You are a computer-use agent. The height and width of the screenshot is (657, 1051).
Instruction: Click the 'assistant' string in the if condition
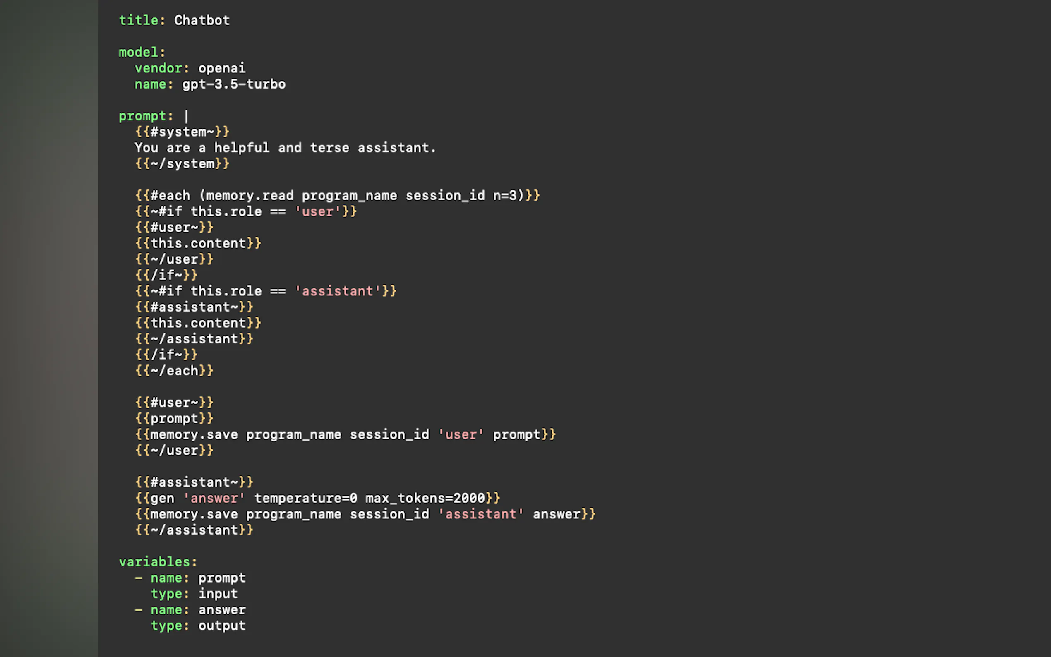click(x=337, y=292)
